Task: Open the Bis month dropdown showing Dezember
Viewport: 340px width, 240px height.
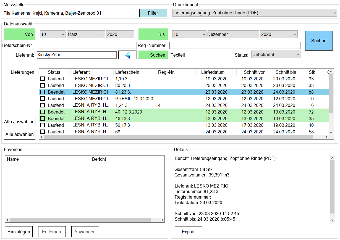Action: [233, 34]
